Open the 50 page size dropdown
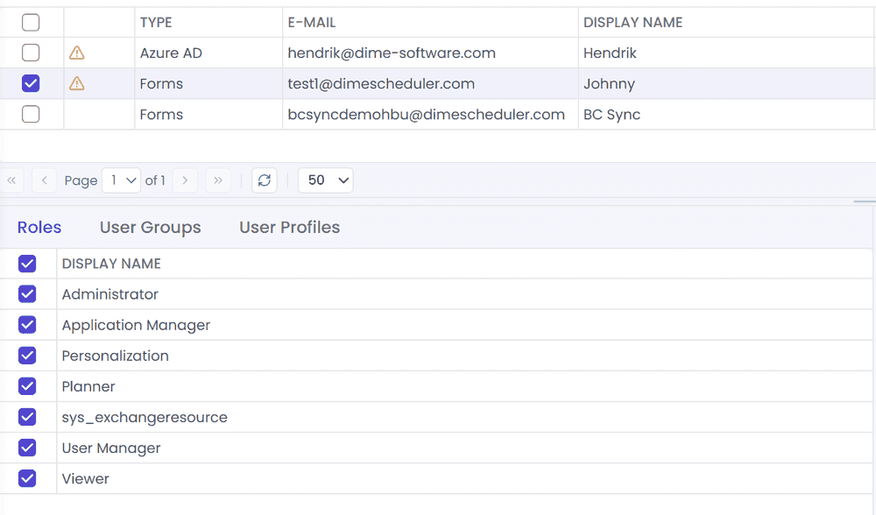Screen dimensions: 876x515 coord(326,180)
